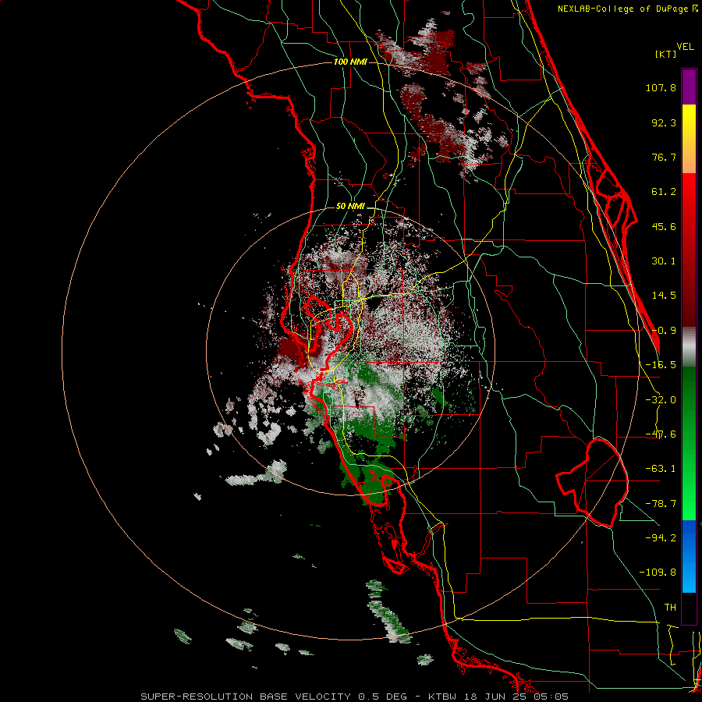This screenshot has width=702, height=702.
Task: Click the purple segment of the color bar
Action: coord(689,87)
